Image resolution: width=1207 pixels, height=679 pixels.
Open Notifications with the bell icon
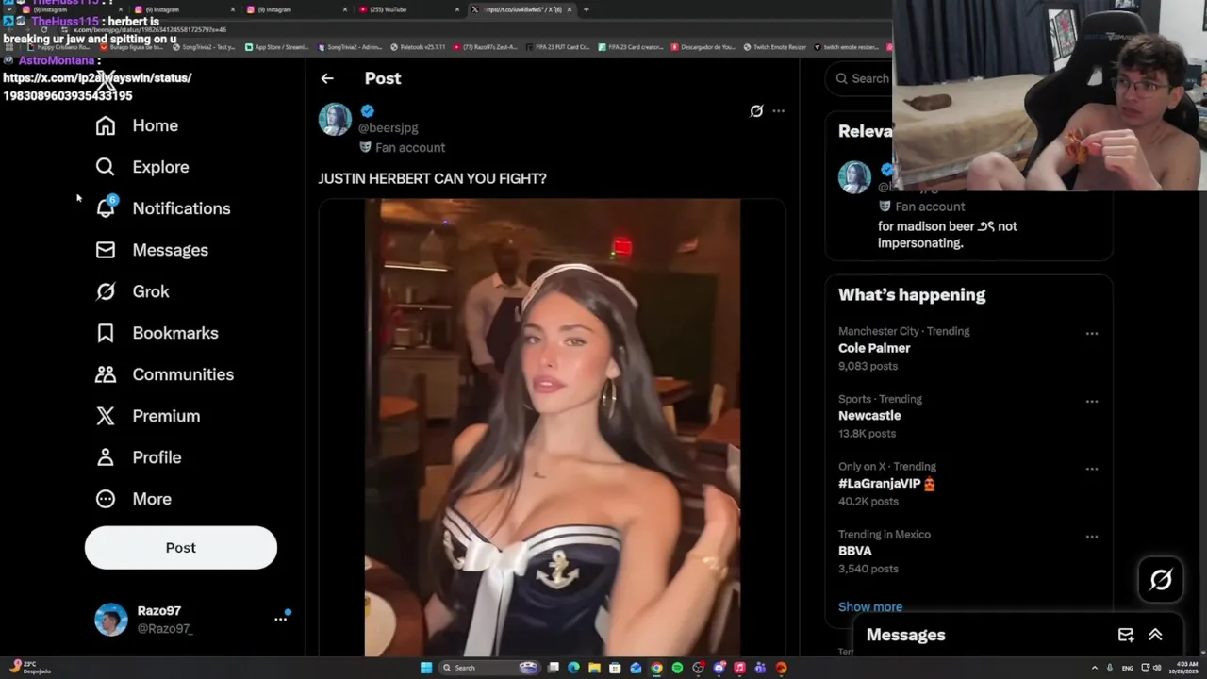(106, 207)
